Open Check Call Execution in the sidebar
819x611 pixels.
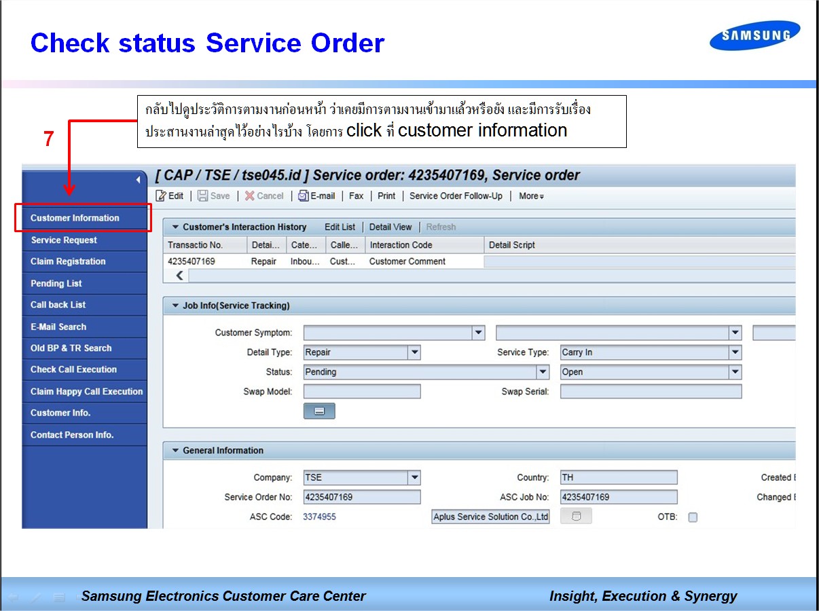coord(85,369)
